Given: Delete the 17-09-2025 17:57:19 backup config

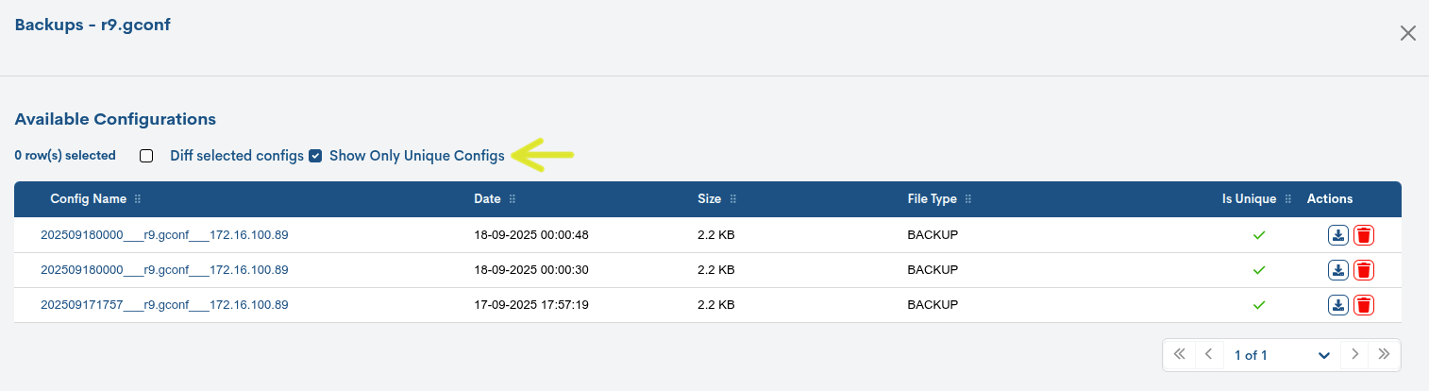Looking at the screenshot, I should 1363,305.
